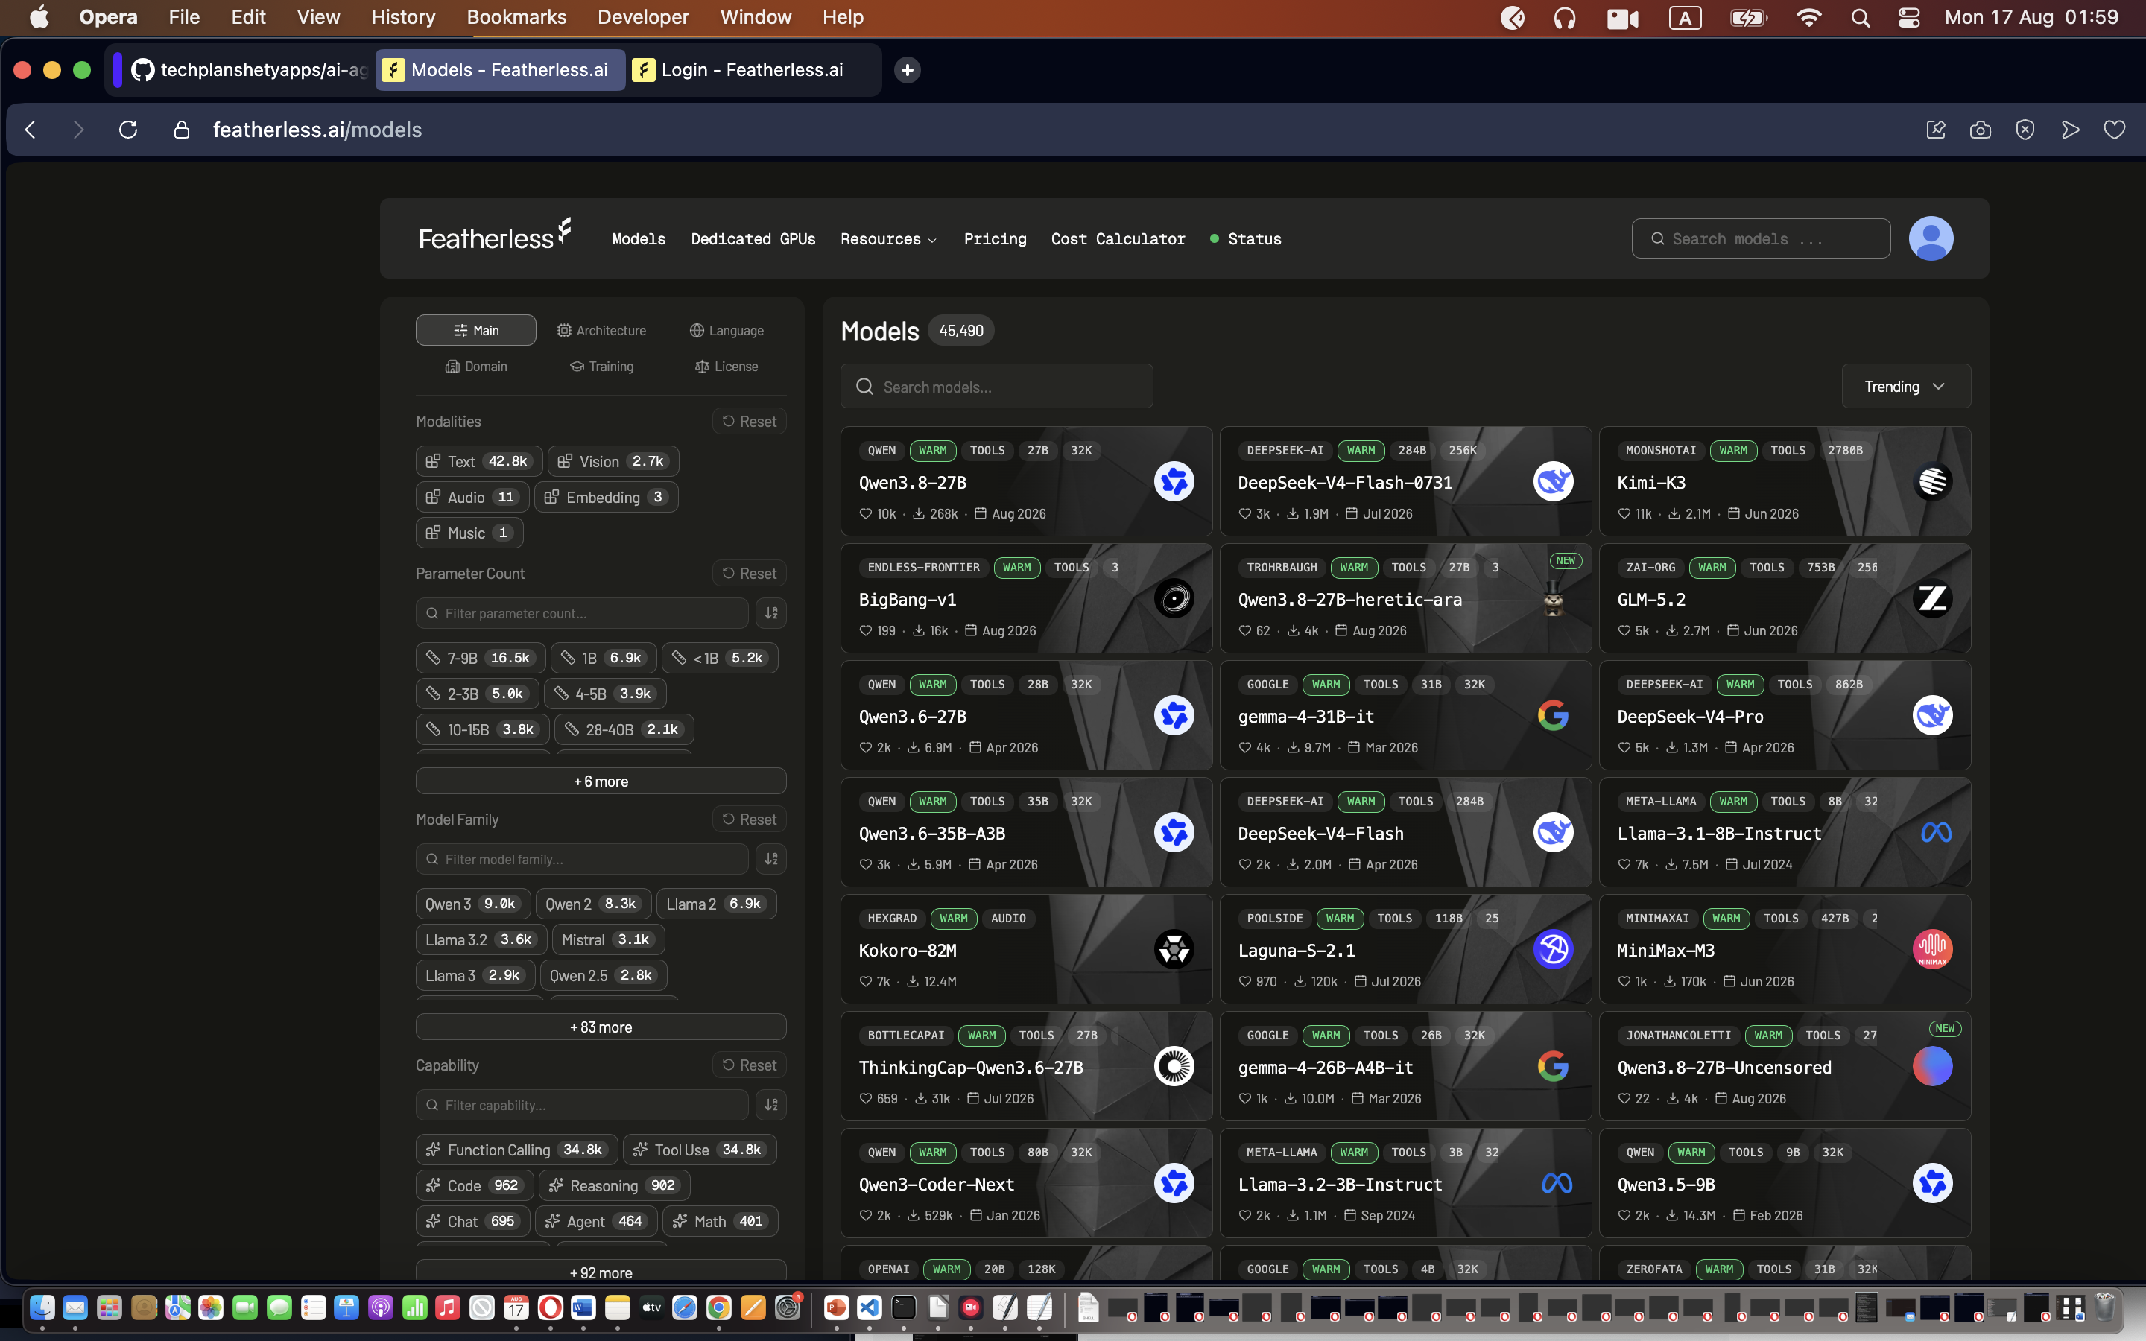The height and width of the screenshot is (1341, 2146).
Task: Toggle the Text modality filter
Action: click(479, 461)
